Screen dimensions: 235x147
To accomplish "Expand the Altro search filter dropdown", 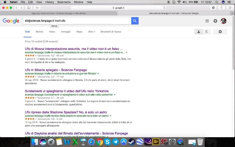I will [91, 32].
